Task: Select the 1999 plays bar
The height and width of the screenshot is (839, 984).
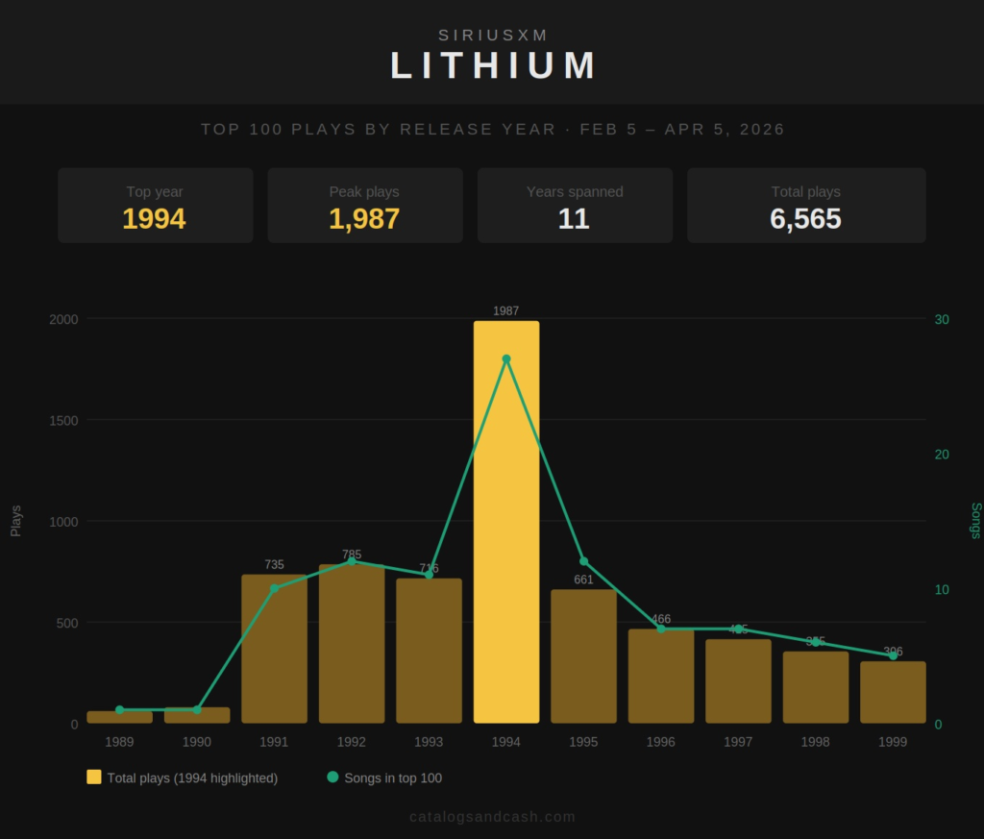Action: coord(893,692)
